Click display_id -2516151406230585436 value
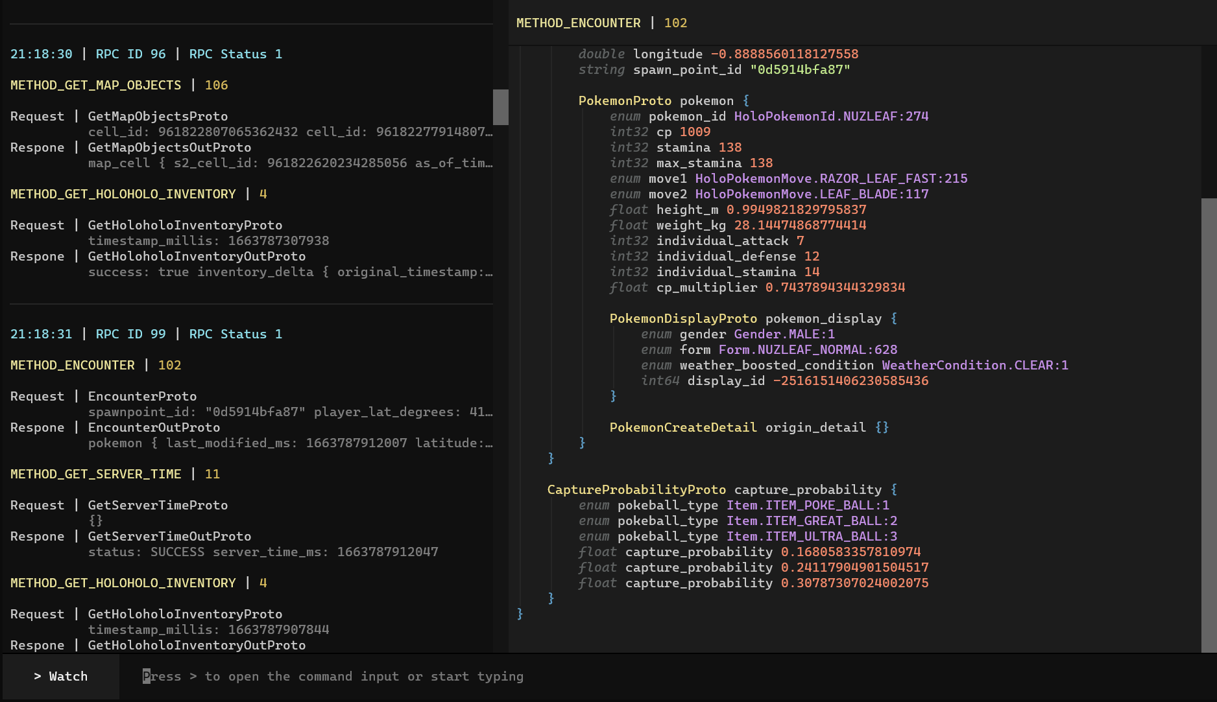The width and height of the screenshot is (1217, 702). [x=851, y=380]
